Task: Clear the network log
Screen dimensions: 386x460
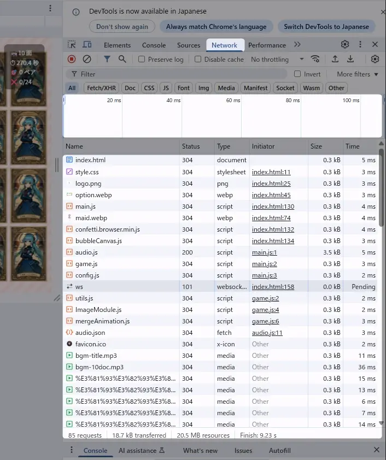Action: [87, 59]
